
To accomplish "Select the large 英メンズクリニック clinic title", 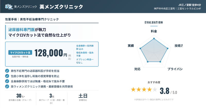I will [61, 6].
